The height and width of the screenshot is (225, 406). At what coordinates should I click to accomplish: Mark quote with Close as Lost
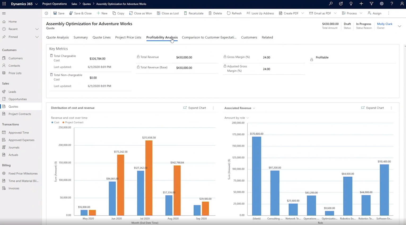[168, 13]
